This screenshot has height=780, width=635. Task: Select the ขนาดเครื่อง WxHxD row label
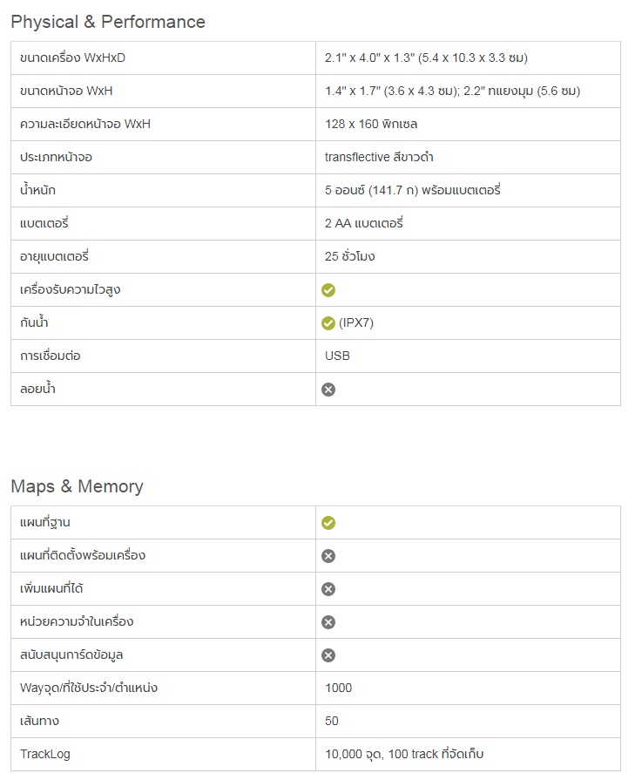pos(78,58)
